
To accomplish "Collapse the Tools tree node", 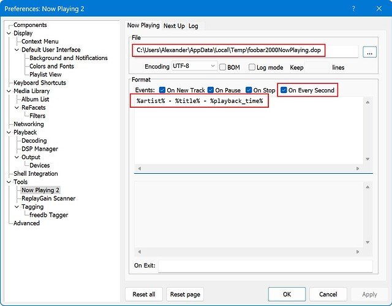I will click(x=9, y=182).
